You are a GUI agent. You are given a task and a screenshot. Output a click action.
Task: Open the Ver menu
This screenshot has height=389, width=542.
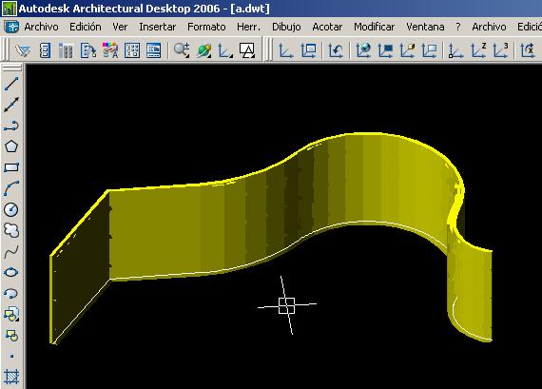120,27
